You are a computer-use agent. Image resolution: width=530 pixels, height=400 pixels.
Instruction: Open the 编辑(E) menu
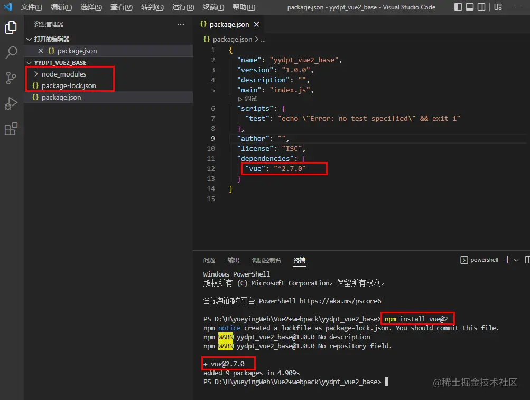click(61, 7)
